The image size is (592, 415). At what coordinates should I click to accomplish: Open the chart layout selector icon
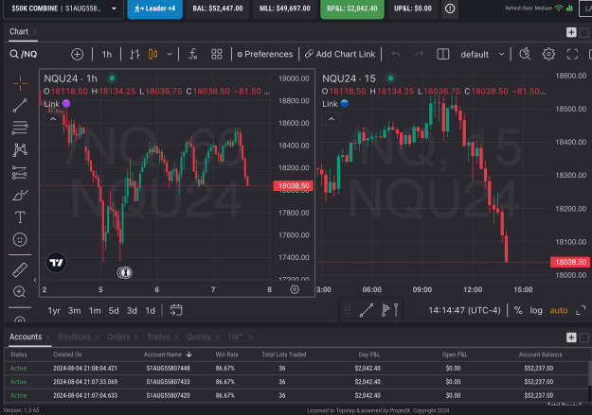coord(443,54)
